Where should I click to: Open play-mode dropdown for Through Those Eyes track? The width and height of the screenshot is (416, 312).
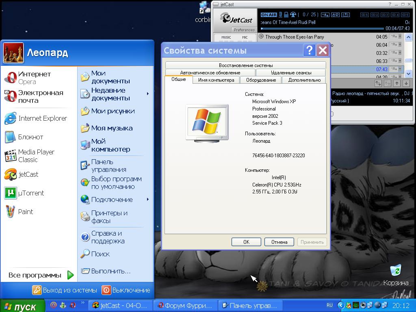pyautogui.click(x=400, y=37)
